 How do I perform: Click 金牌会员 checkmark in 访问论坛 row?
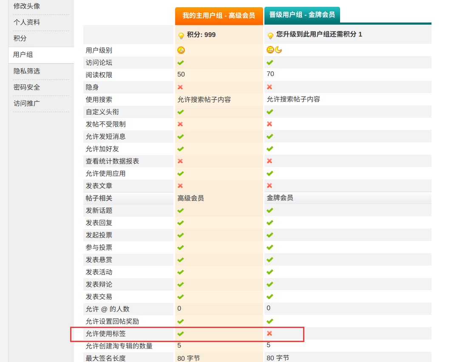click(x=270, y=62)
